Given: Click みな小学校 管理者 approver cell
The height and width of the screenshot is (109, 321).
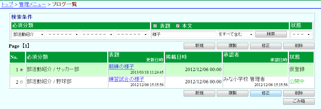Looking at the screenshot, I should (x=255, y=81).
